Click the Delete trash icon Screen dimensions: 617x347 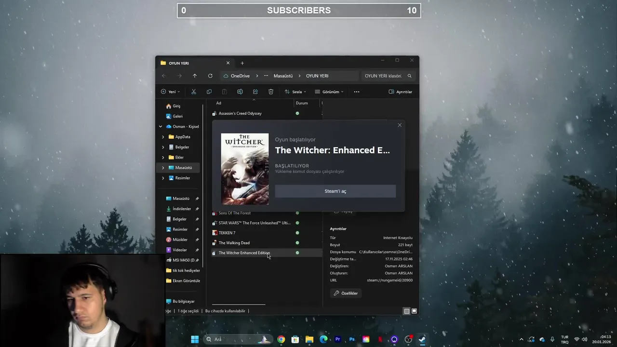(271, 92)
